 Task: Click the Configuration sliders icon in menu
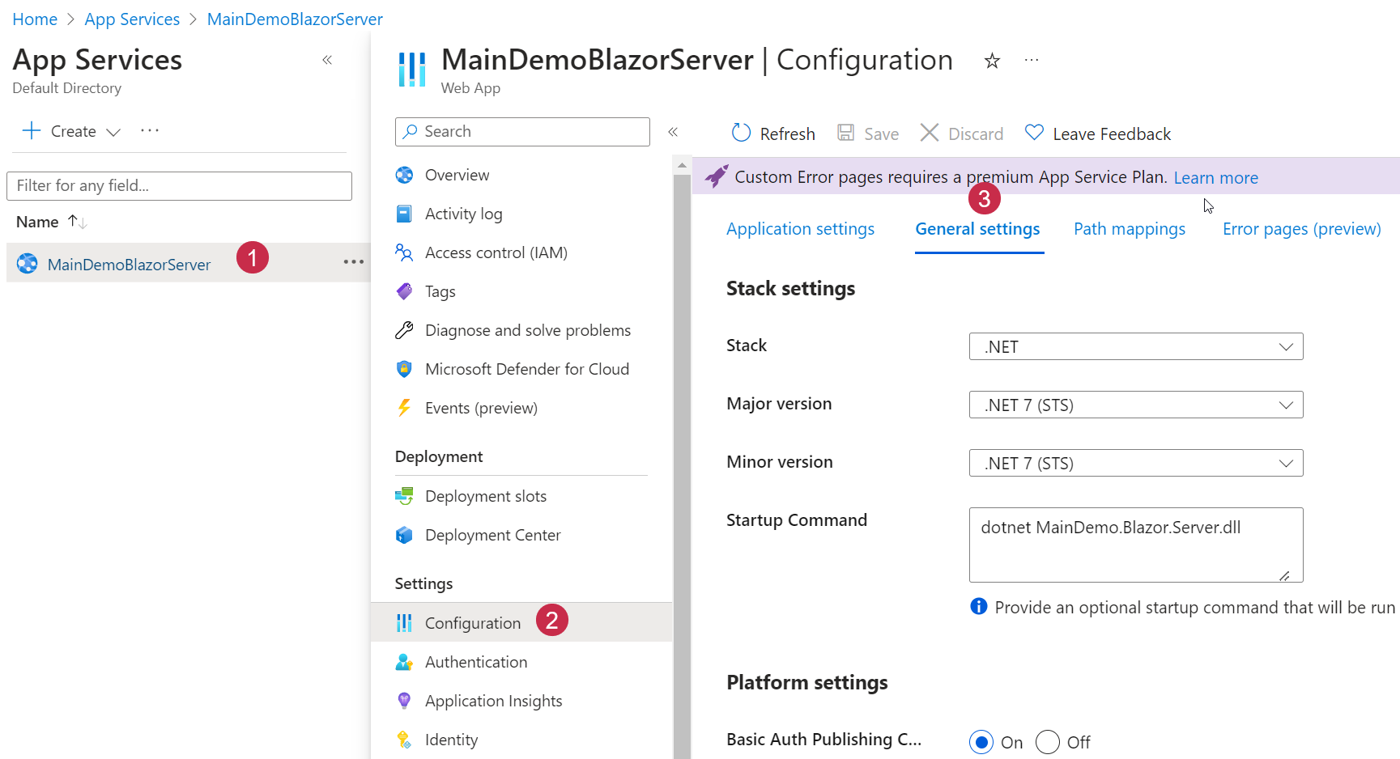click(x=404, y=623)
